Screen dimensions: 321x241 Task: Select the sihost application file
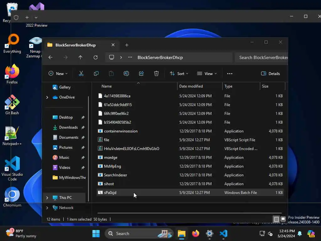point(190,184)
